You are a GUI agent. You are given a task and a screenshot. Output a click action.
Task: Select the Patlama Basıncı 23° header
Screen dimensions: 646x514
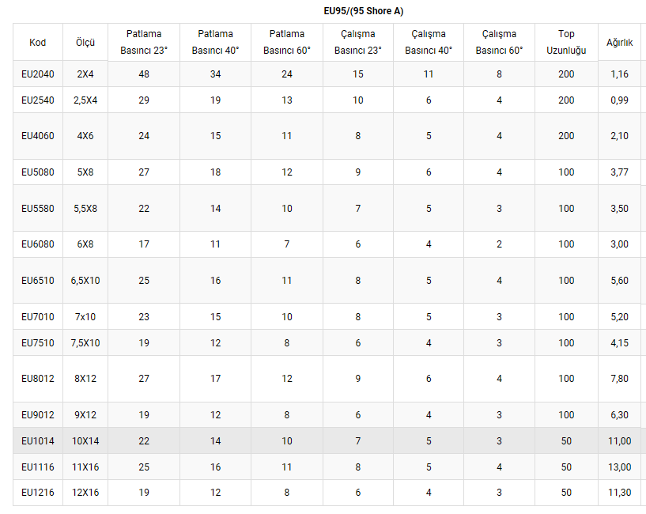144,43
